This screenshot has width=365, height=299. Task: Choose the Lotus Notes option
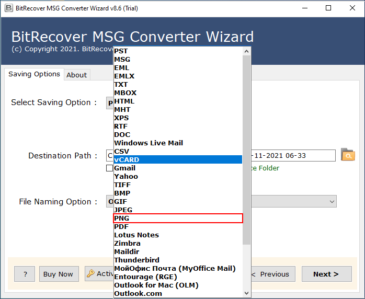click(x=178, y=235)
